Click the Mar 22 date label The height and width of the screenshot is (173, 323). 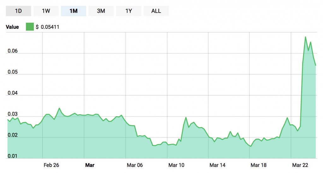point(300,165)
